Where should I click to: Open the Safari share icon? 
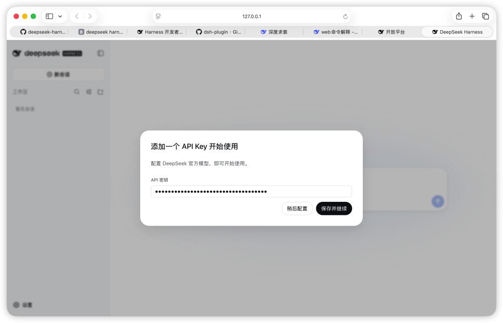[459, 16]
